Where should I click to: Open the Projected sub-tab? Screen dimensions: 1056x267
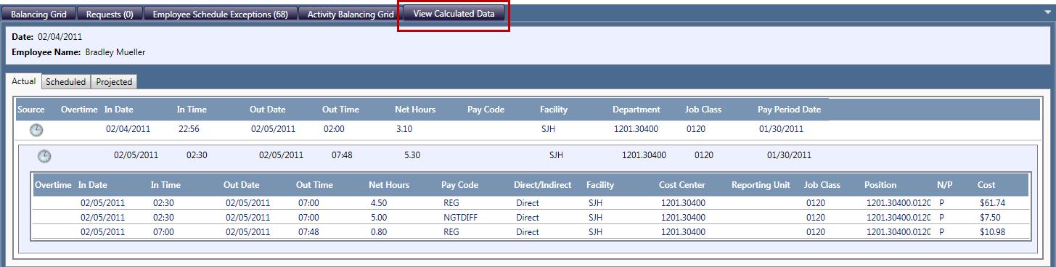tap(114, 82)
